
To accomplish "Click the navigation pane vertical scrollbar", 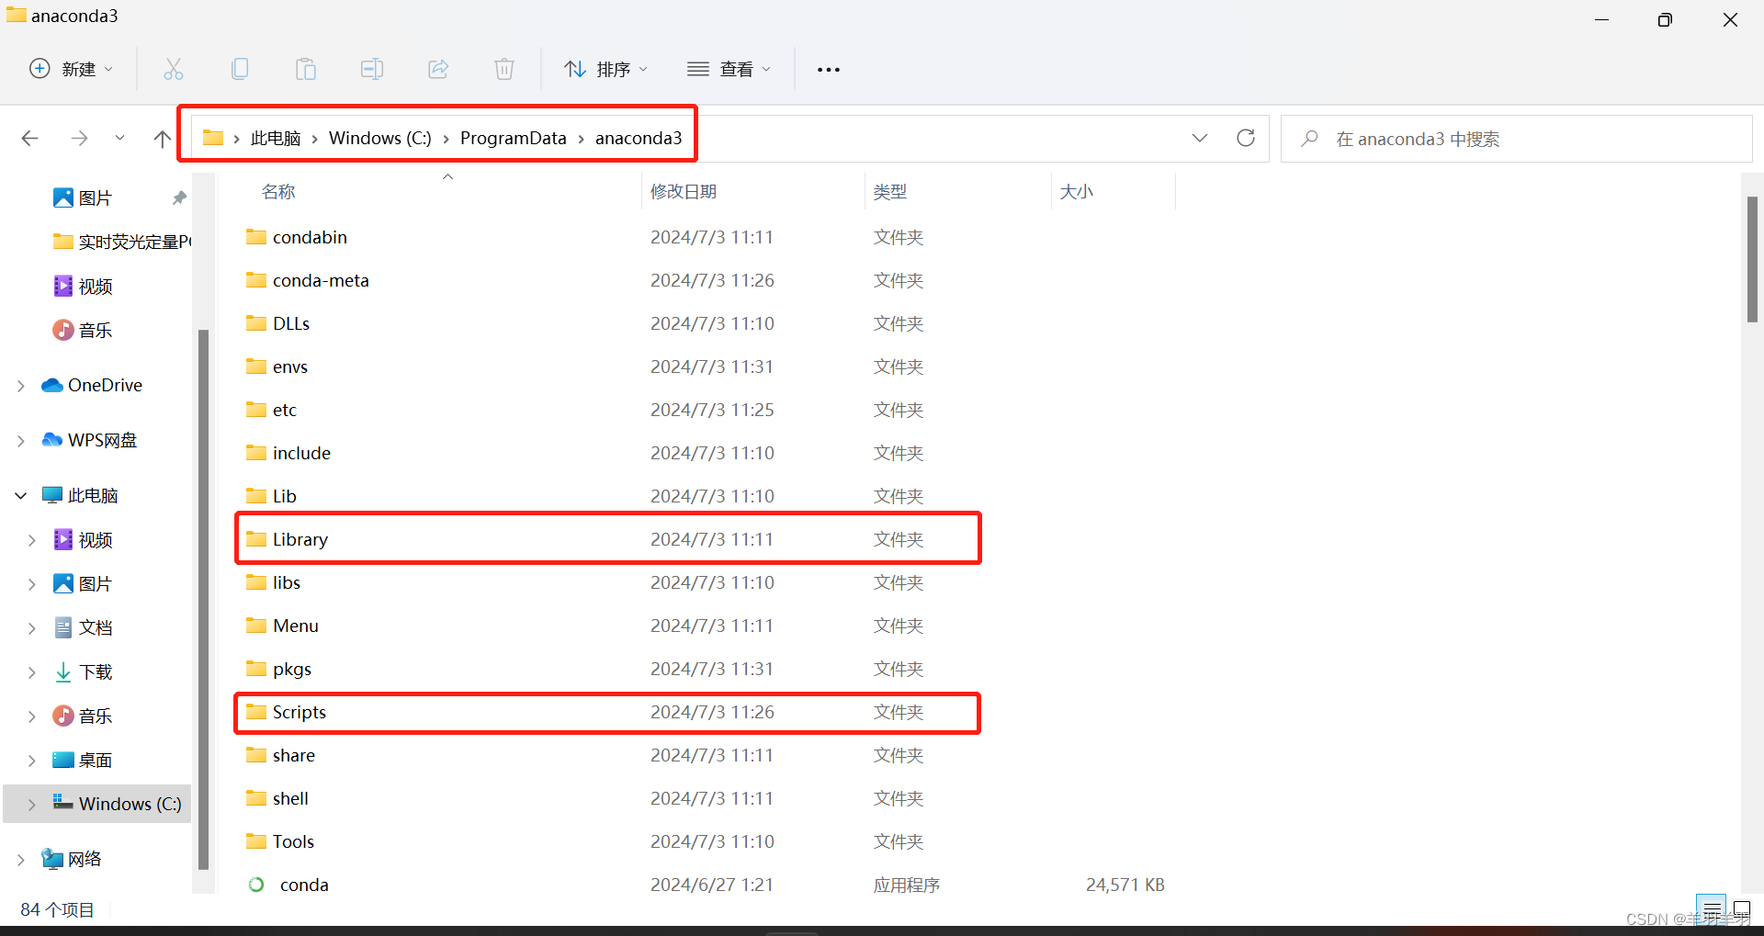I will pyautogui.click(x=203, y=599).
